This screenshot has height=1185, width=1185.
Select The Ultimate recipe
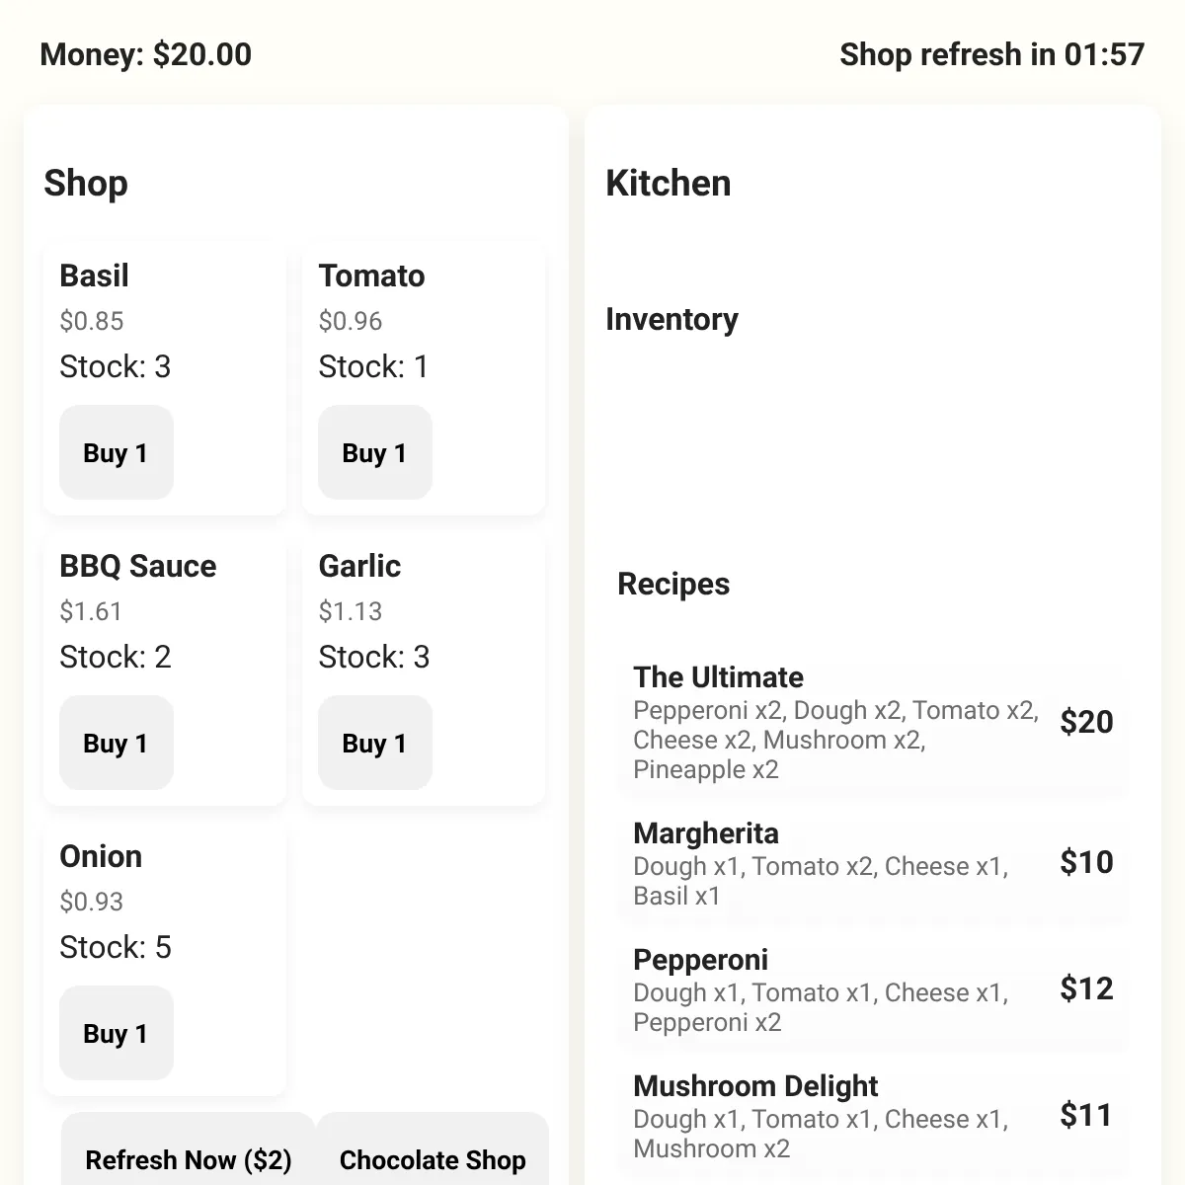873,722
